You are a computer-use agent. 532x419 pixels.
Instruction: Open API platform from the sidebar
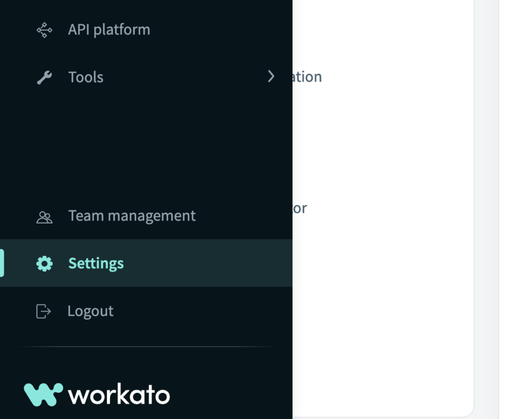coord(110,30)
